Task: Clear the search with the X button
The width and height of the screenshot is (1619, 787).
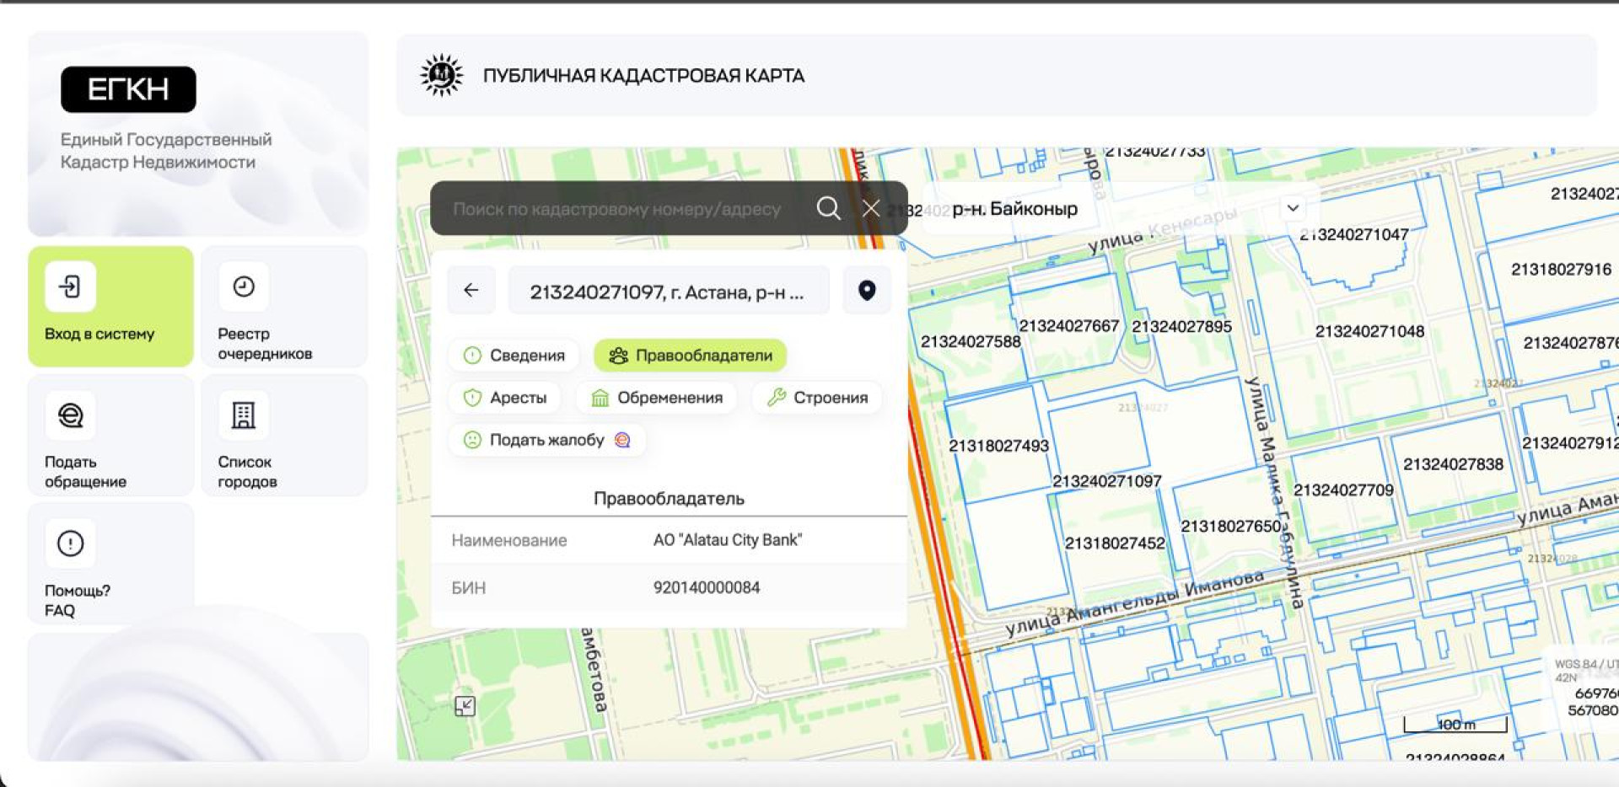Action: click(x=872, y=208)
